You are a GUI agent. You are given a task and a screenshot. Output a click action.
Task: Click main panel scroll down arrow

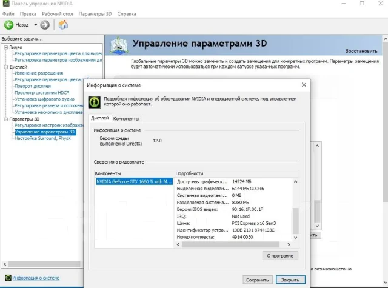[x=386, y=283]
